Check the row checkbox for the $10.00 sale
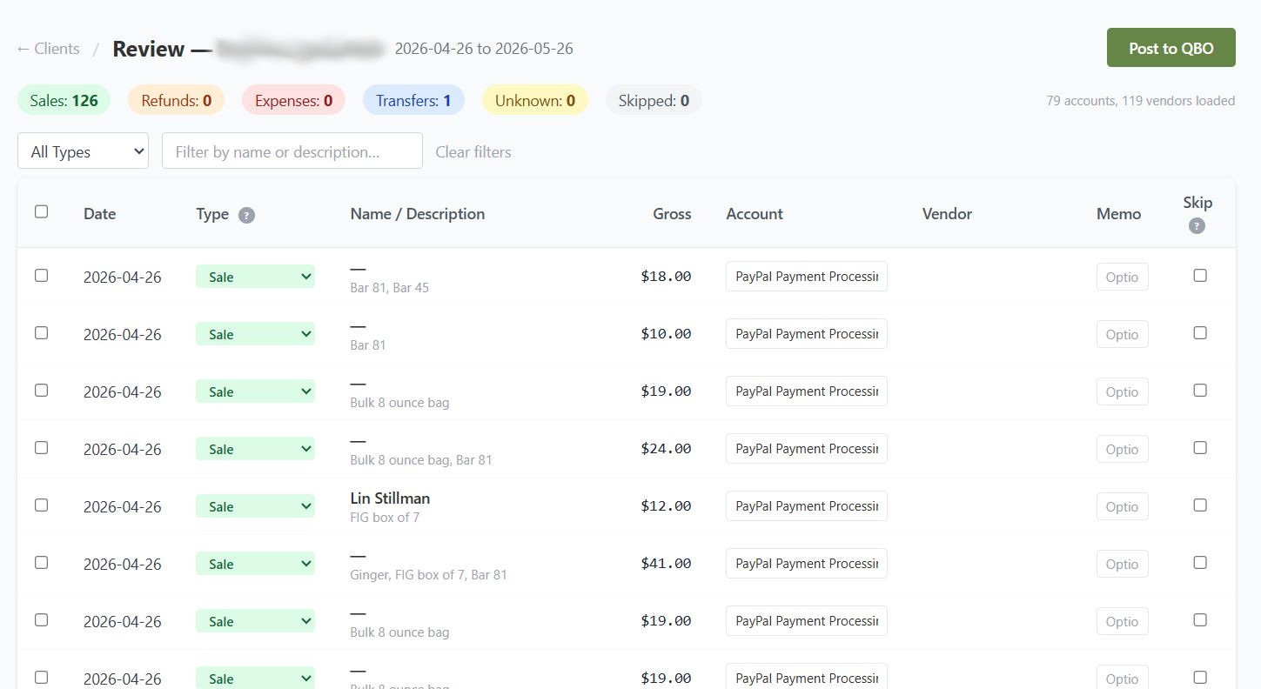The image size is (1261, 689). pyautogui.click(x=41, y=332)
